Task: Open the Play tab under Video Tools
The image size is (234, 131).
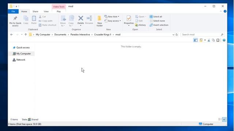Action: (59, 11)
